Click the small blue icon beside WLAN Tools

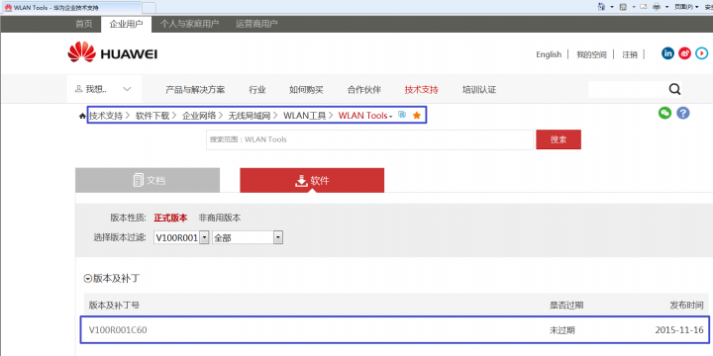402,115
